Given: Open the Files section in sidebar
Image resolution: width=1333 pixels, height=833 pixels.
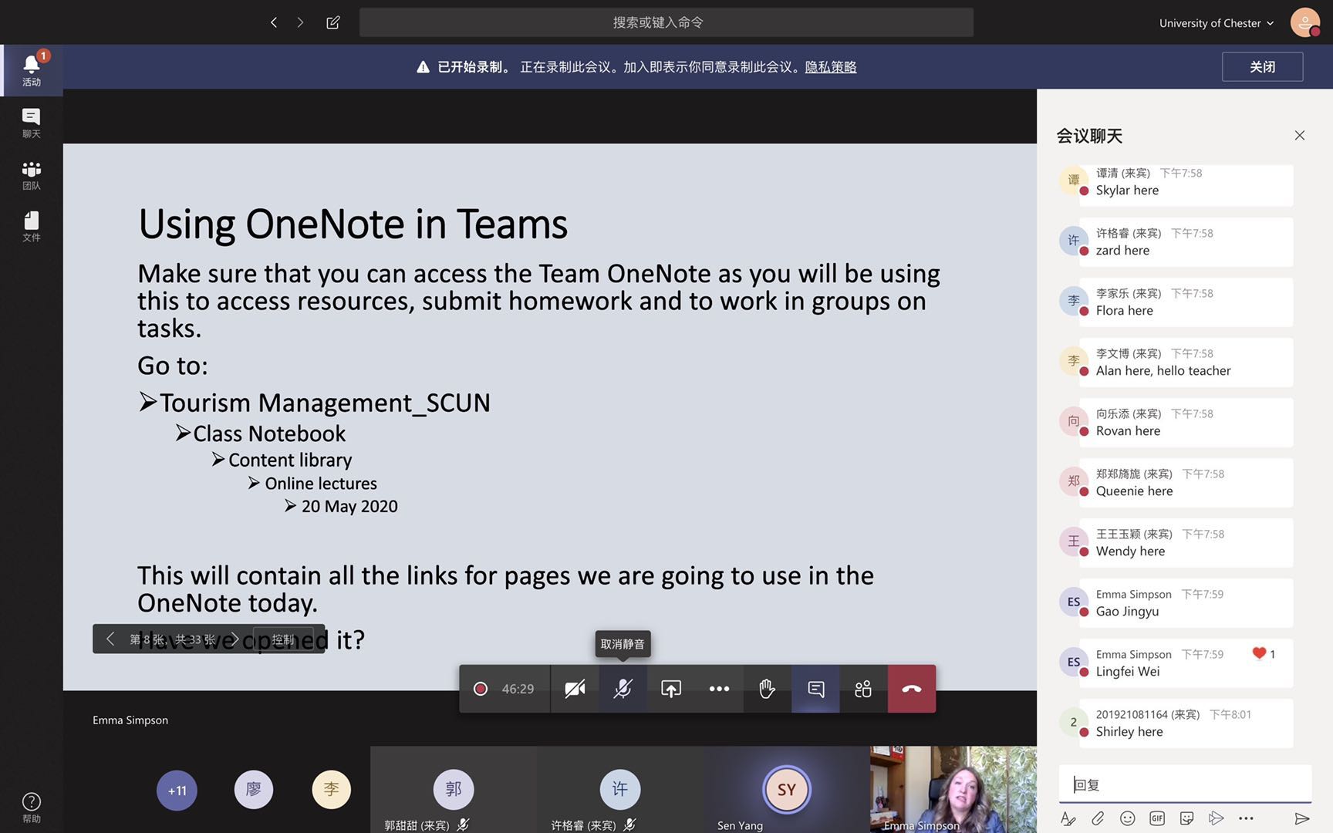Looking at the screenshot, I should coord(32,226).
